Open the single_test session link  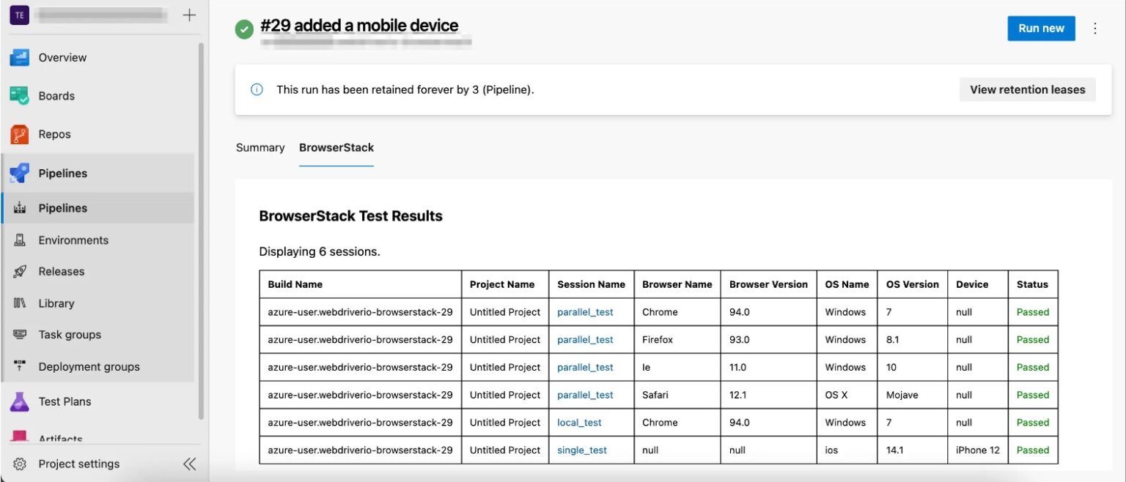coord(581,451)
